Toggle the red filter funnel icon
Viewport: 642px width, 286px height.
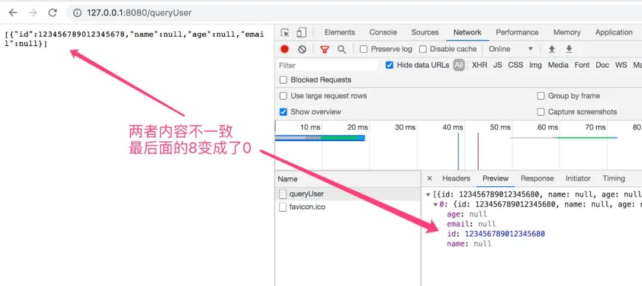tap(325, 49)
